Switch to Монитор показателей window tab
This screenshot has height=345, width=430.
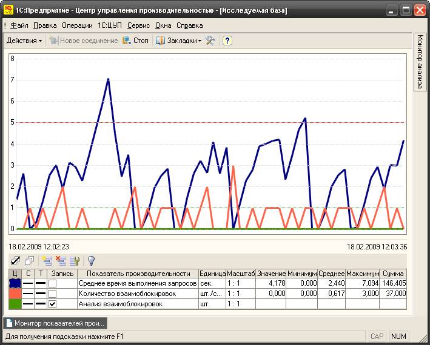point(55,323)
